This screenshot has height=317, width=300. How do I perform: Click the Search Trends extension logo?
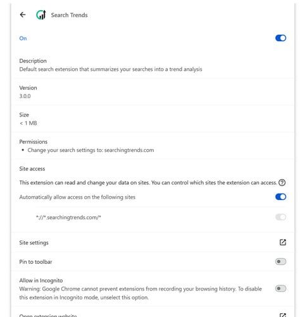41,15
